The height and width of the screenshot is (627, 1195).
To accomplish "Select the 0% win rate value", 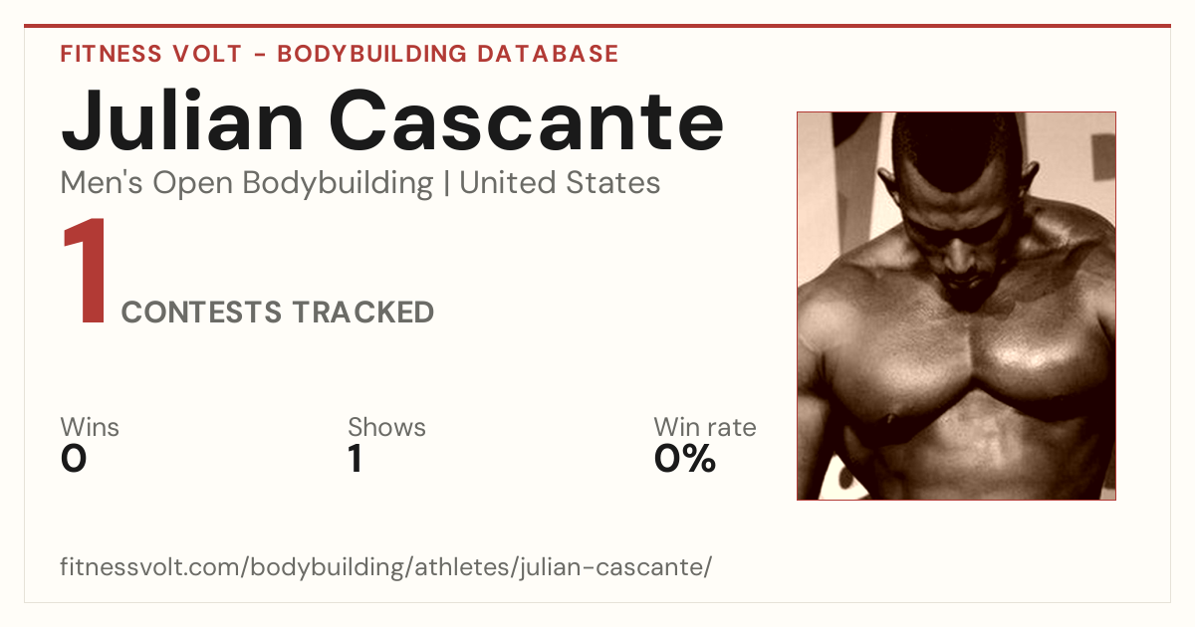I will point(685,459).
